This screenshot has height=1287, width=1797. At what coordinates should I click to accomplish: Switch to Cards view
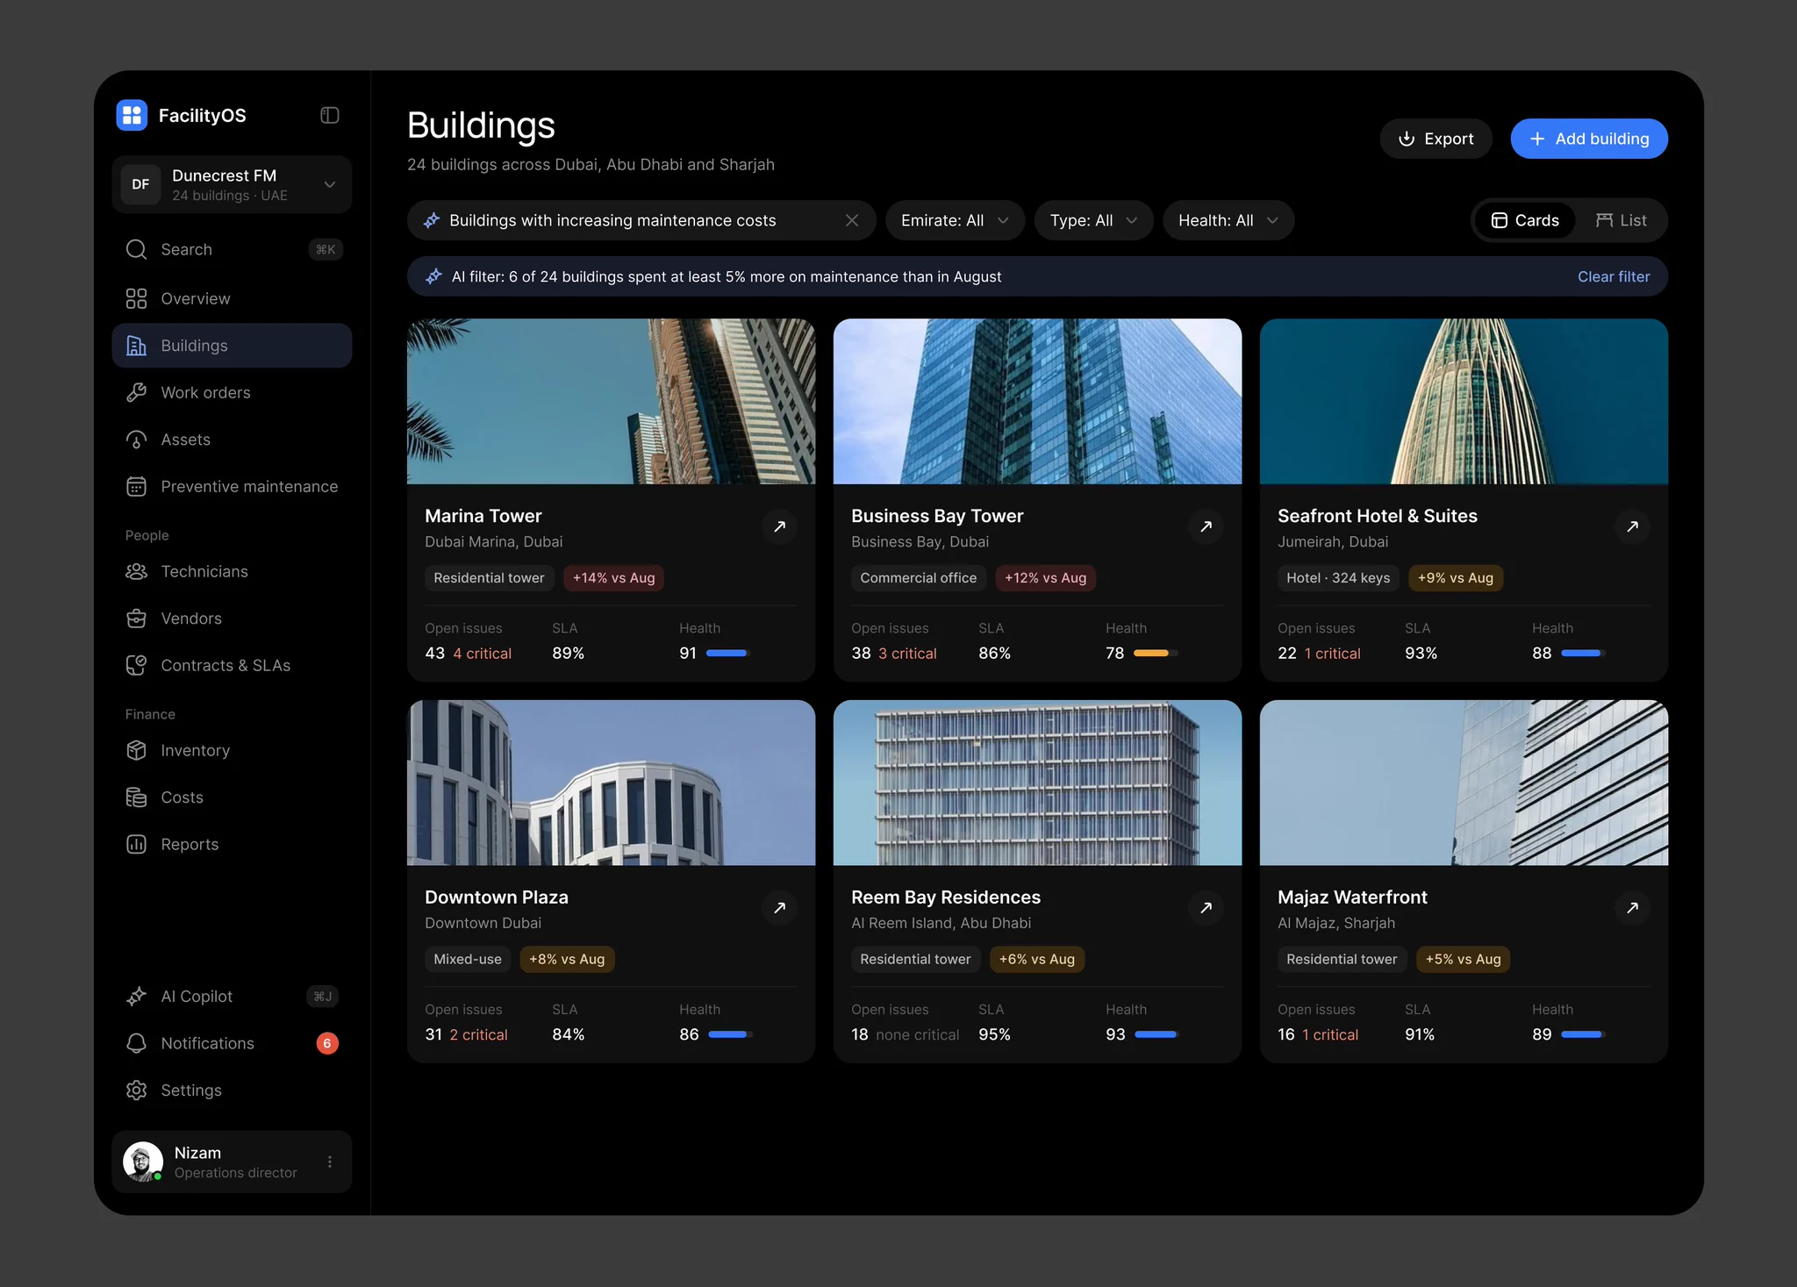pos(1525,220)
